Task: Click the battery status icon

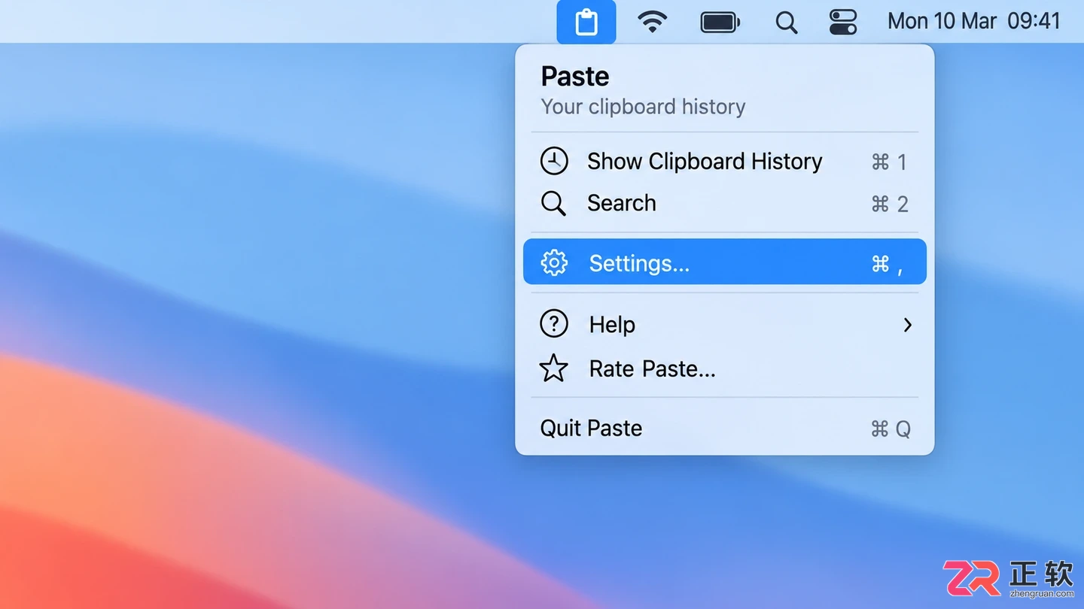Action: click(720, 22)
